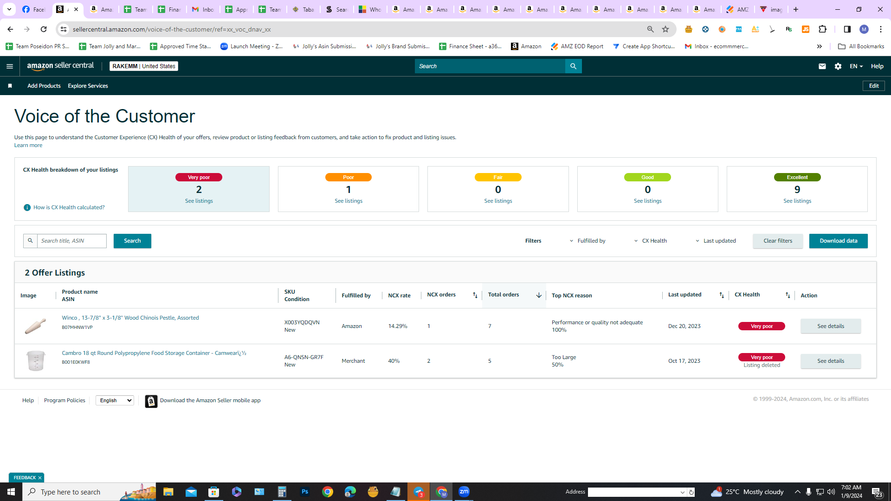Viewport: 891px width, 501px height.
Task: Expand the hidden bookmarks chevron
Action: point(819,46)
